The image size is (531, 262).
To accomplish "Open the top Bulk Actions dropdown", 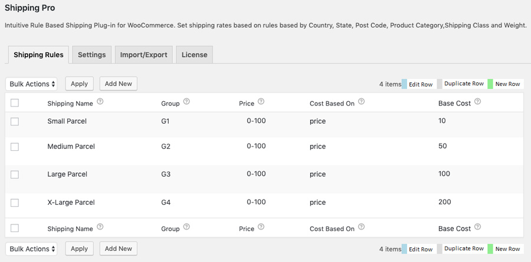I will click(x=31, y=84).
